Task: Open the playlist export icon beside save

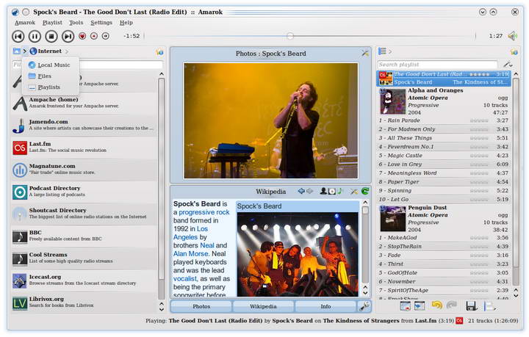Action: (489, 306)
